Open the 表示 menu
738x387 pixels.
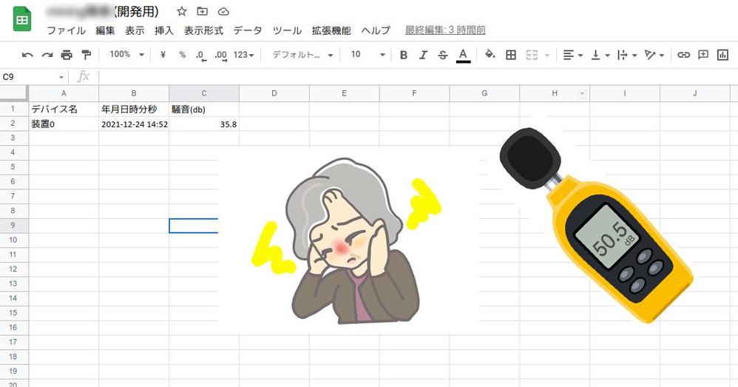pos(135,30)
